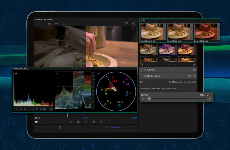
Task: Open the waveform scope dropdown chevron
Action: click(x=57, y=73)
